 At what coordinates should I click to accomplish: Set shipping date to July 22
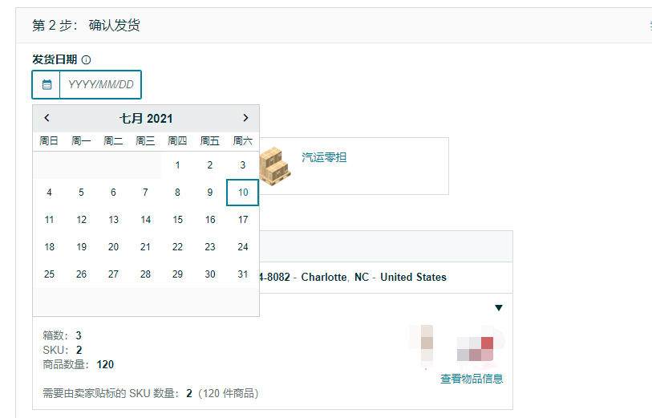tap(177, 247)
